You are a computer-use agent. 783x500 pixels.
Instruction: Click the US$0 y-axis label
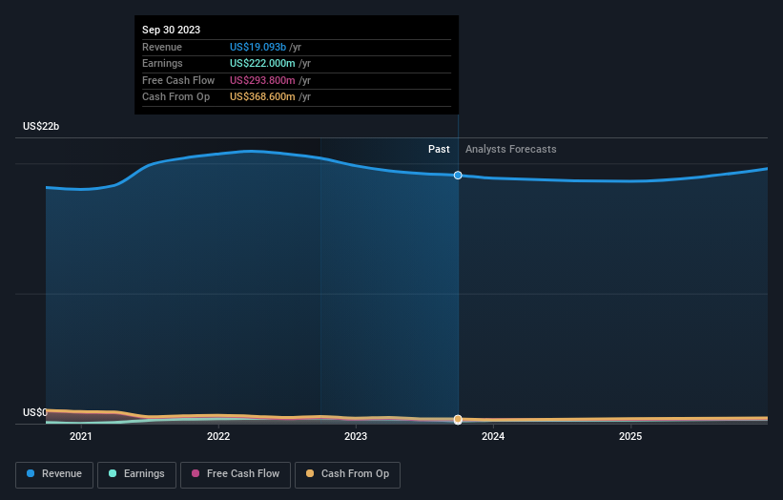point(35,412)
